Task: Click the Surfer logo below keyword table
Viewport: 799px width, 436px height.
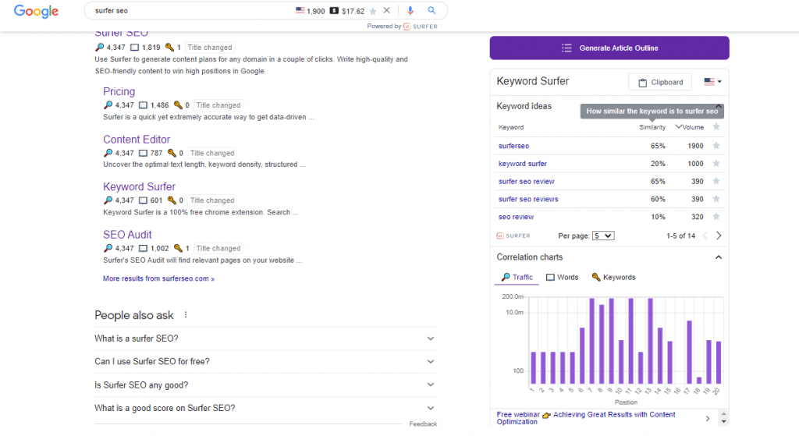Action: coord(513,236)
